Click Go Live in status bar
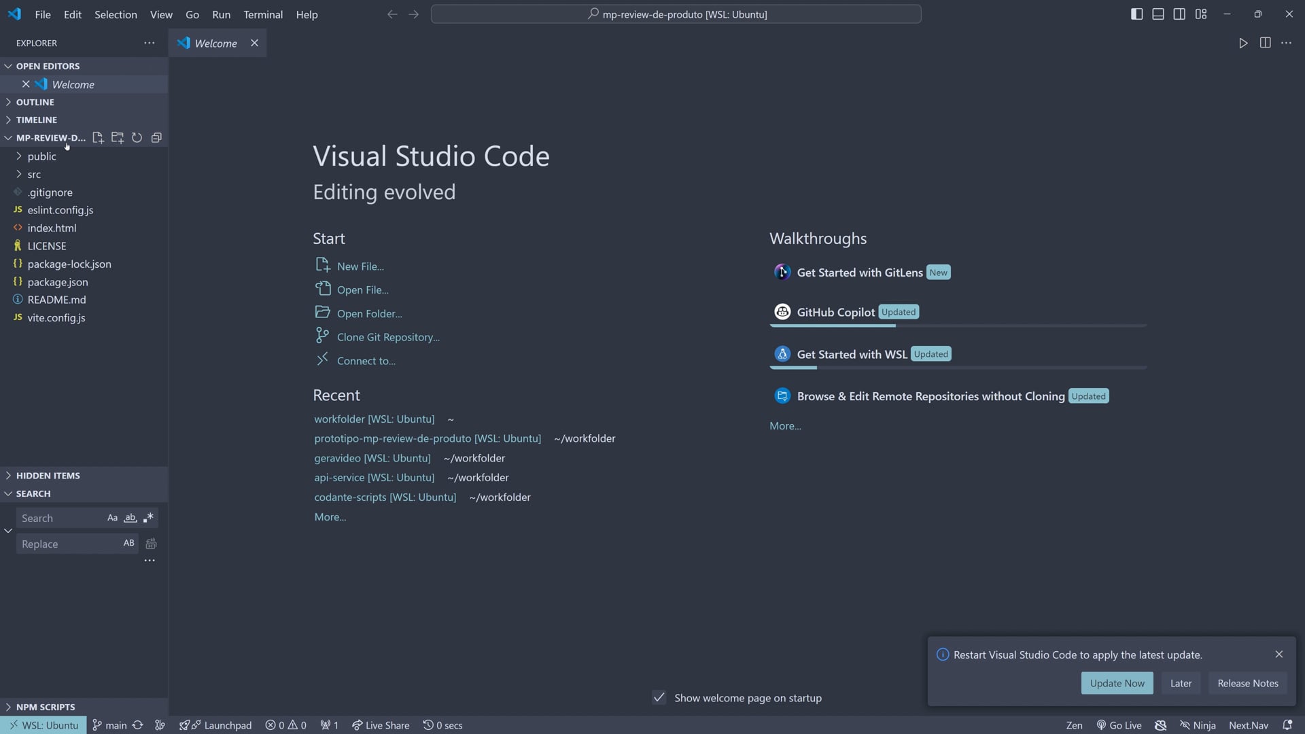Image resolution: width=1305 pixels, height=734 pixels. pyautogui.click(x=1119, y=725)
